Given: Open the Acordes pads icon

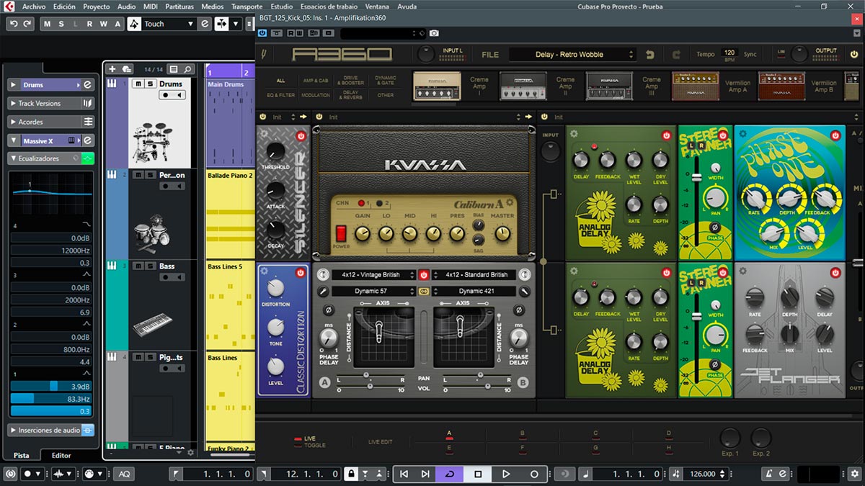Looking at the screenshot, I should (x=88, y=122).
